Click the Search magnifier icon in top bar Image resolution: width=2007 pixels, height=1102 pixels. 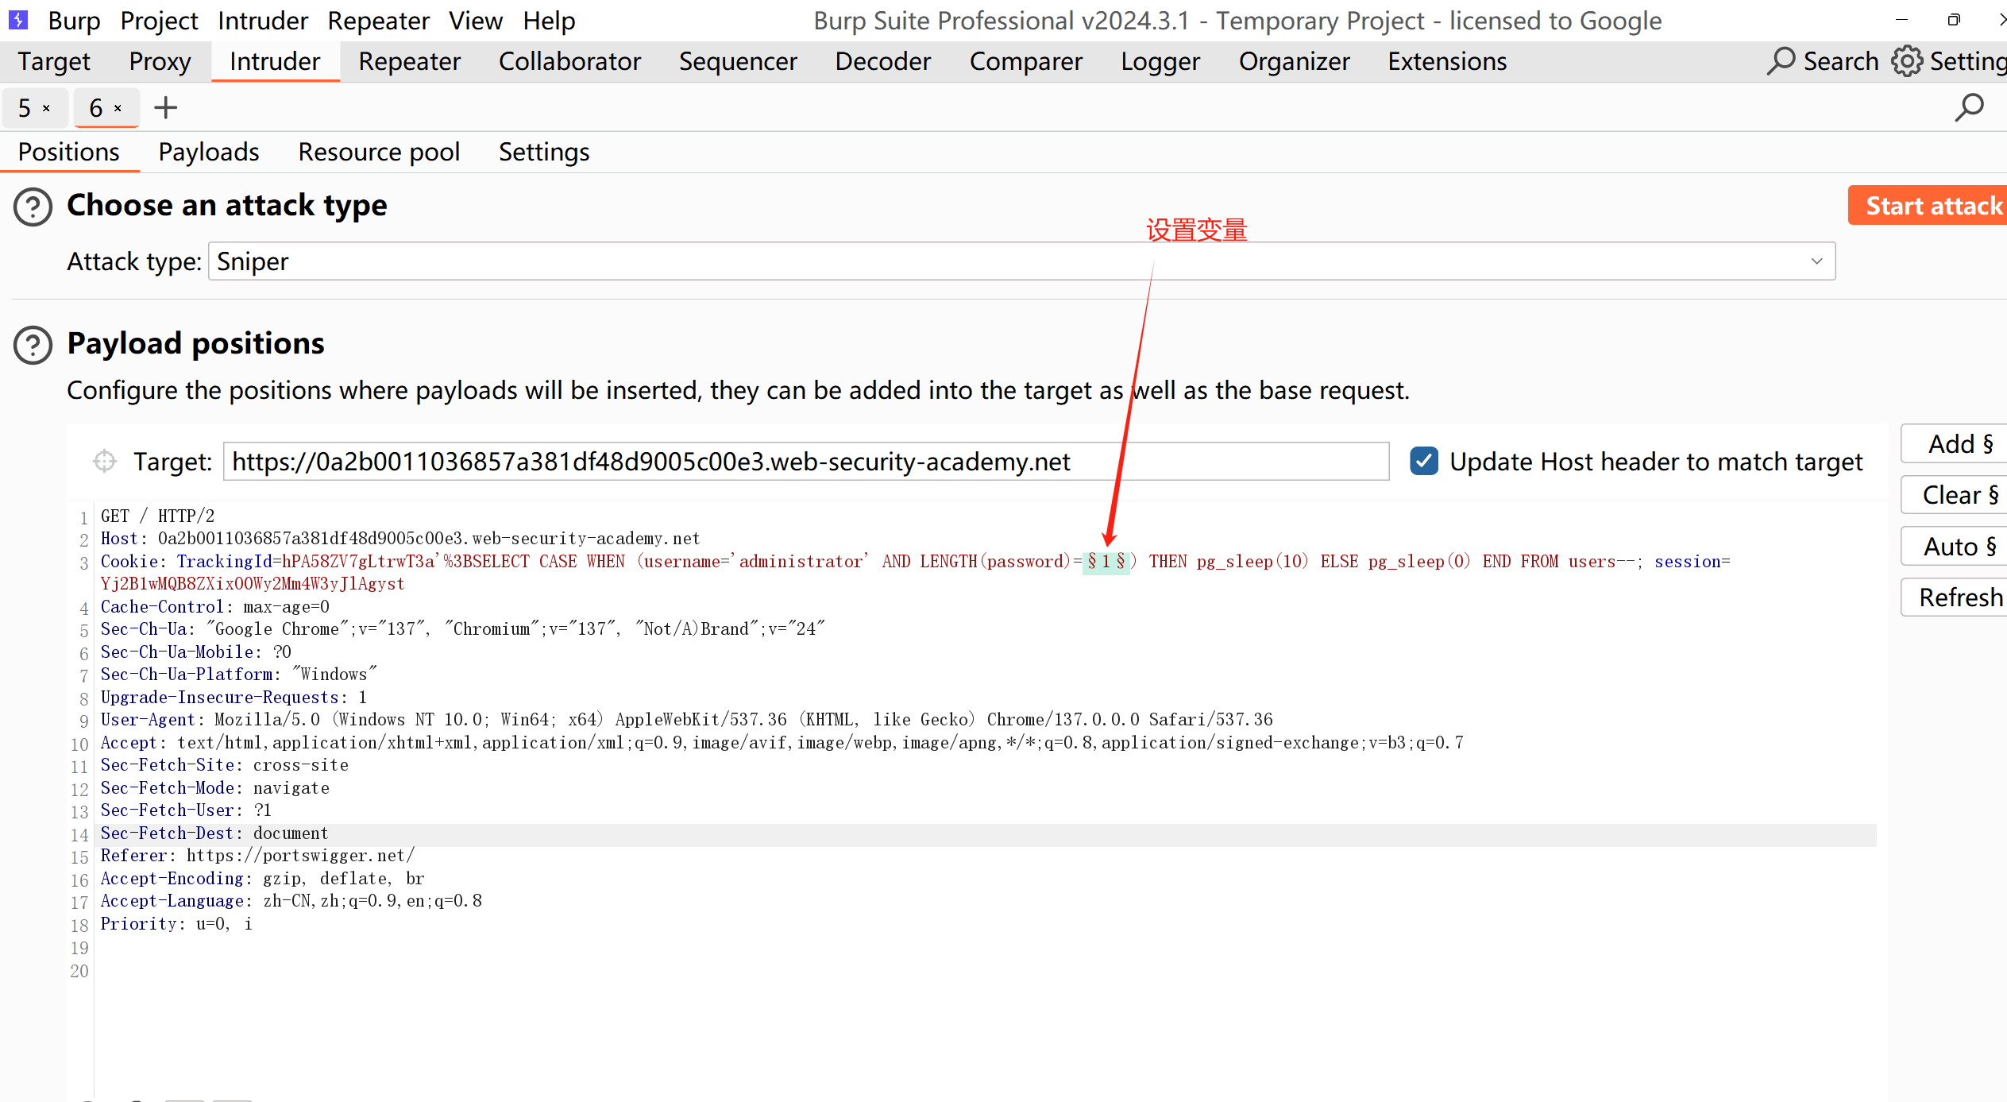coord(1781,61)
